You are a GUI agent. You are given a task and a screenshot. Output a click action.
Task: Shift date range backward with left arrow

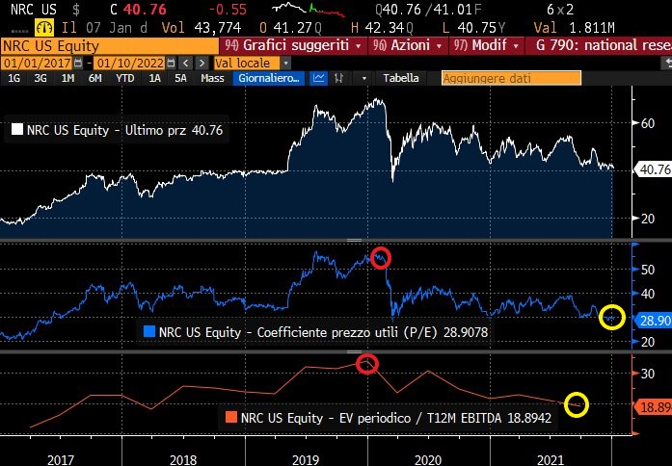pyautogui.click(x=185, y=64)
